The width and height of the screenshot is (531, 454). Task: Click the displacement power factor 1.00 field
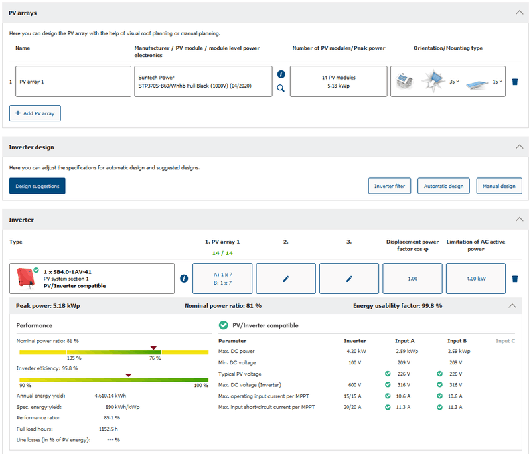pyautogui.click(x=412, y=279)
